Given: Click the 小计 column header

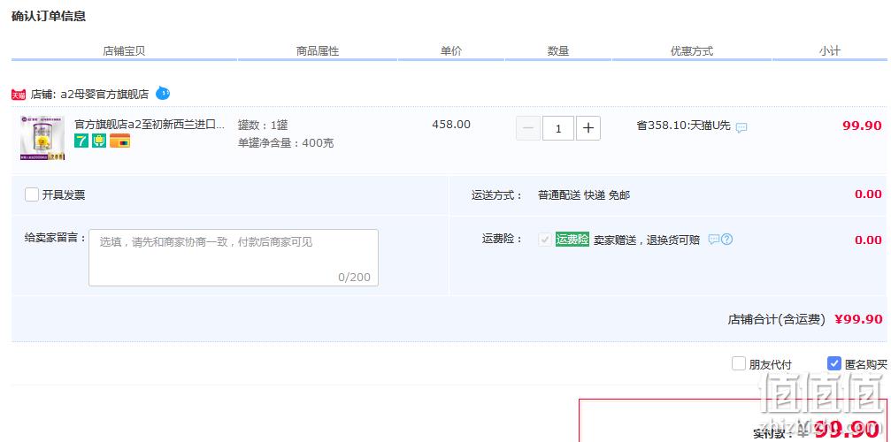Looking at the screenshot, I should [x=830, y=51].
